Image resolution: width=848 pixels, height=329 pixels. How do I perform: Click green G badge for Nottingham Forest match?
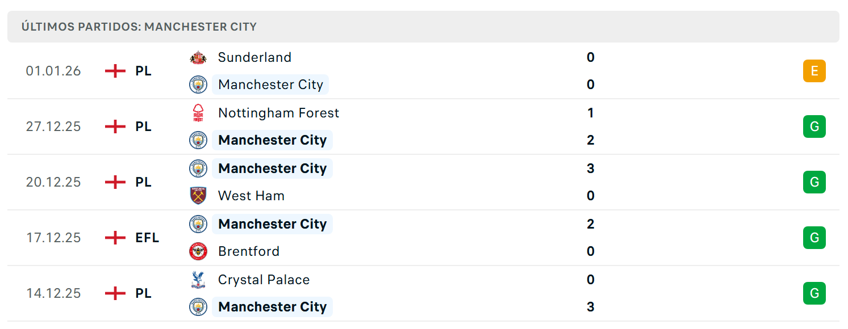click(814, 126)
